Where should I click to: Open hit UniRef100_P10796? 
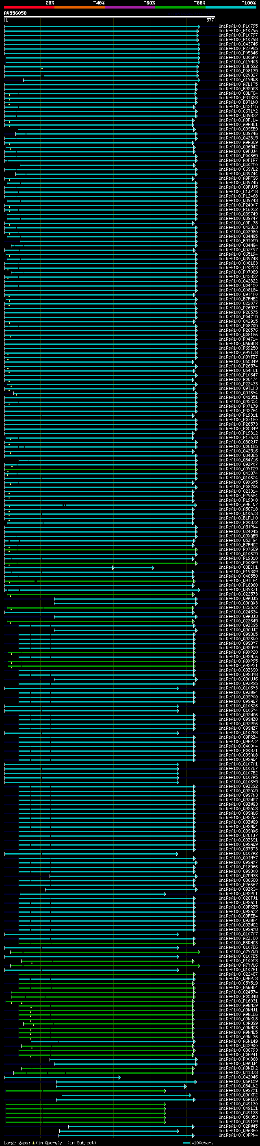coord(238,31)
